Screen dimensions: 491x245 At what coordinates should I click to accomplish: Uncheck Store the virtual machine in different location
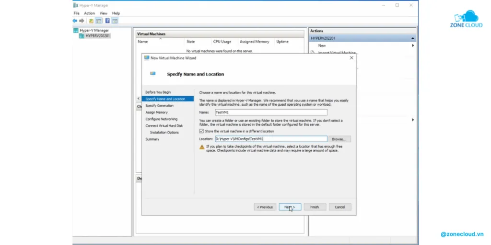(x=201, y=131)
